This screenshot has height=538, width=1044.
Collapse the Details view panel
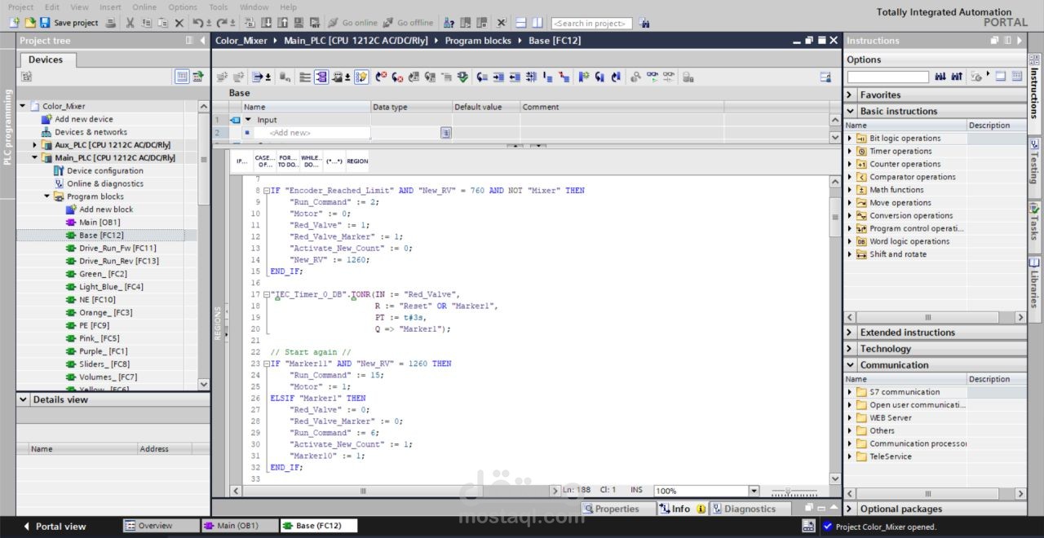pyautogui.click(x=24, y=399)
